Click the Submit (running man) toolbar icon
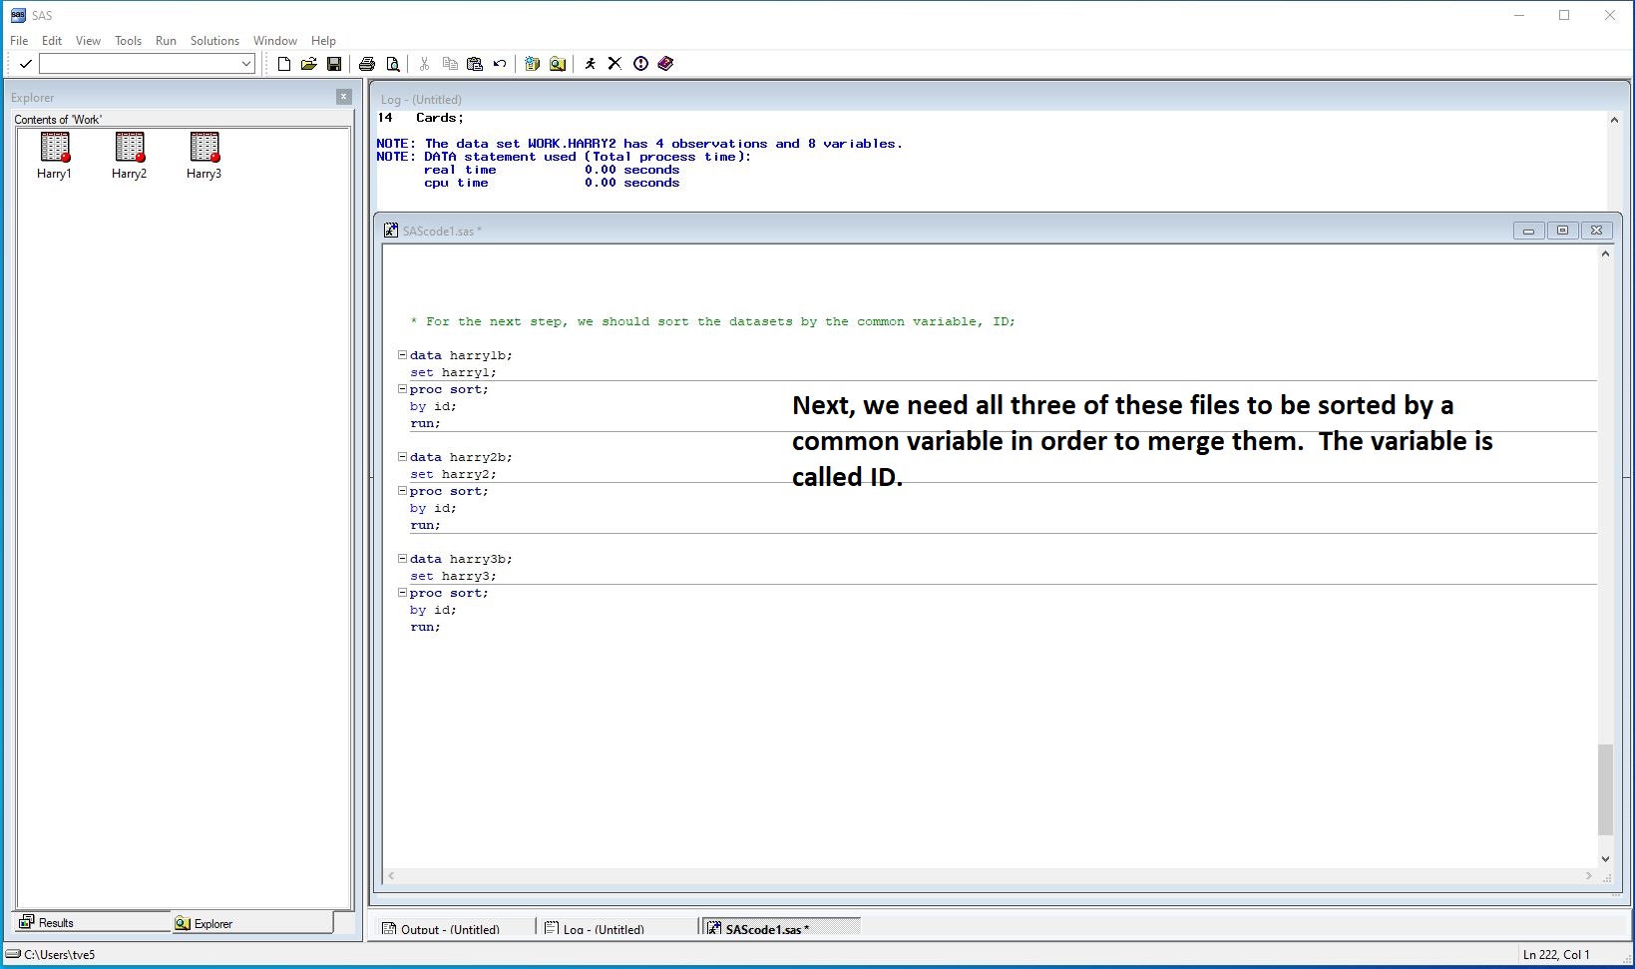 pyautogui.click(x=590, y=64)
